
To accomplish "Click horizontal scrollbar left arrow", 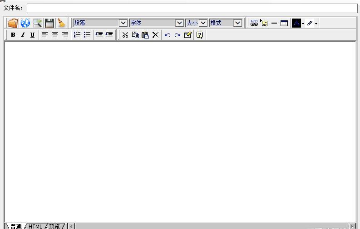I will click(x=71, y=226).
